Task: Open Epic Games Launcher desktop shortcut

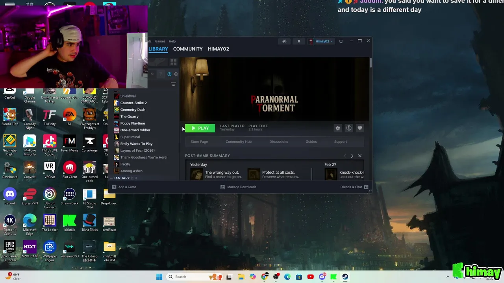Action: 10,252
